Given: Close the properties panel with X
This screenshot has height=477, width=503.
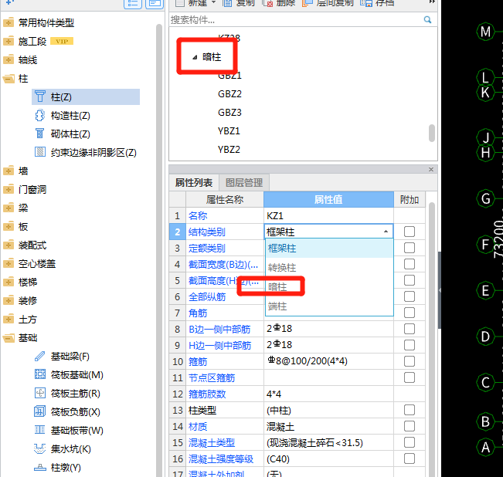Looking at the screenshot, I should [x=431, y=169].
